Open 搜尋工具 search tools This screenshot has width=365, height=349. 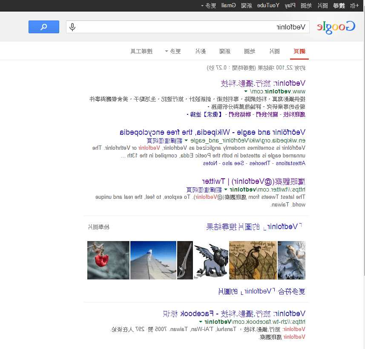[x=141, y=51]
